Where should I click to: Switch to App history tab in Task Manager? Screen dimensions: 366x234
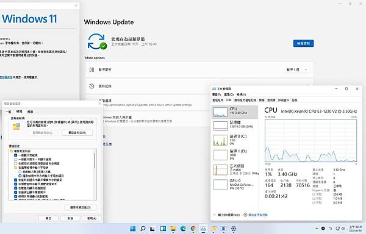[245, 100]
